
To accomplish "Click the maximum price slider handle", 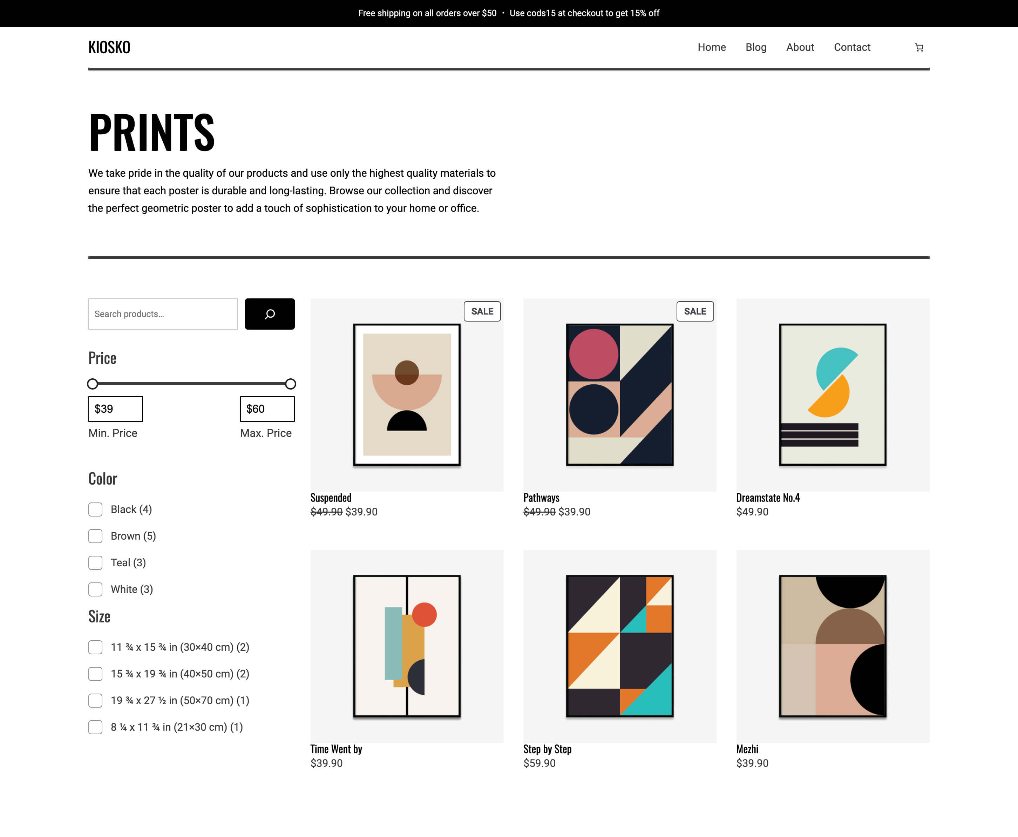I will click(x=290, y=384).
